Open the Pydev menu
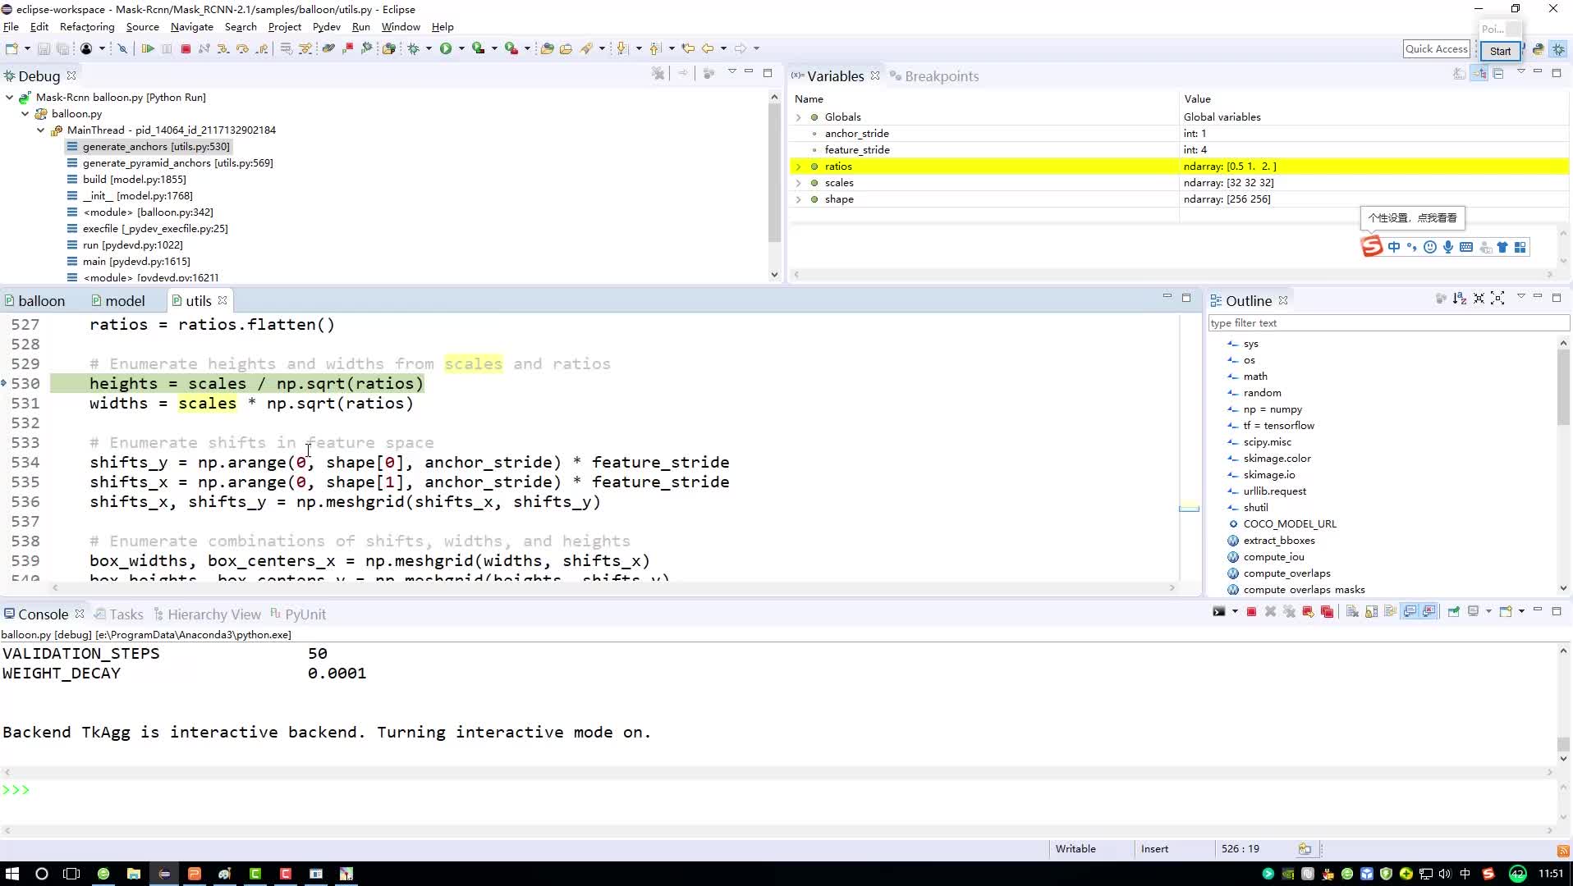1573x886 pixels. pyautogui.click(x=326, y=27)
